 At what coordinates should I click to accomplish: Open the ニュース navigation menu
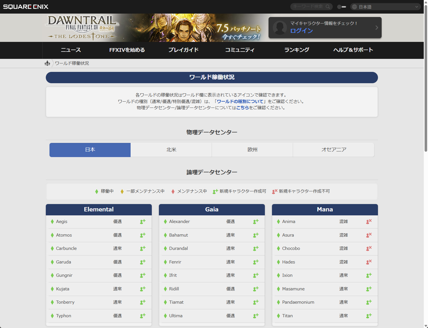tap(71, 50)
